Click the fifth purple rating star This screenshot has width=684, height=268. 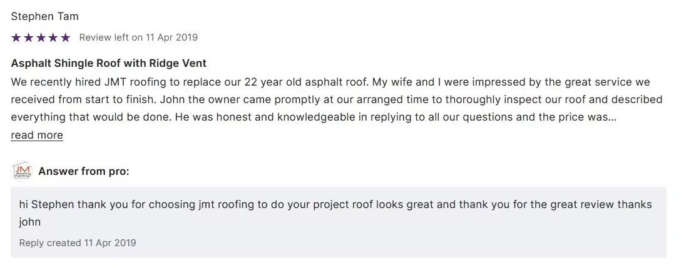point(66,37)
